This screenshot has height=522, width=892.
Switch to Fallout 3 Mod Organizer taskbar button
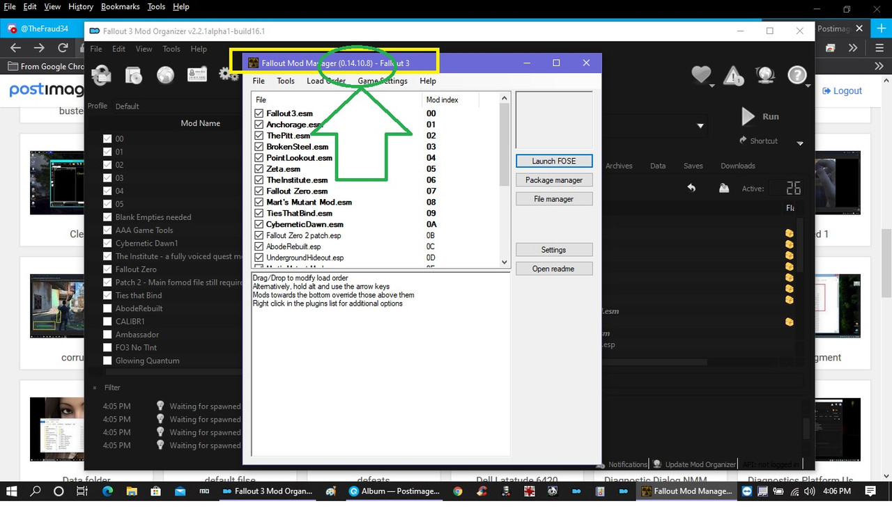click(x=268, y=491)
